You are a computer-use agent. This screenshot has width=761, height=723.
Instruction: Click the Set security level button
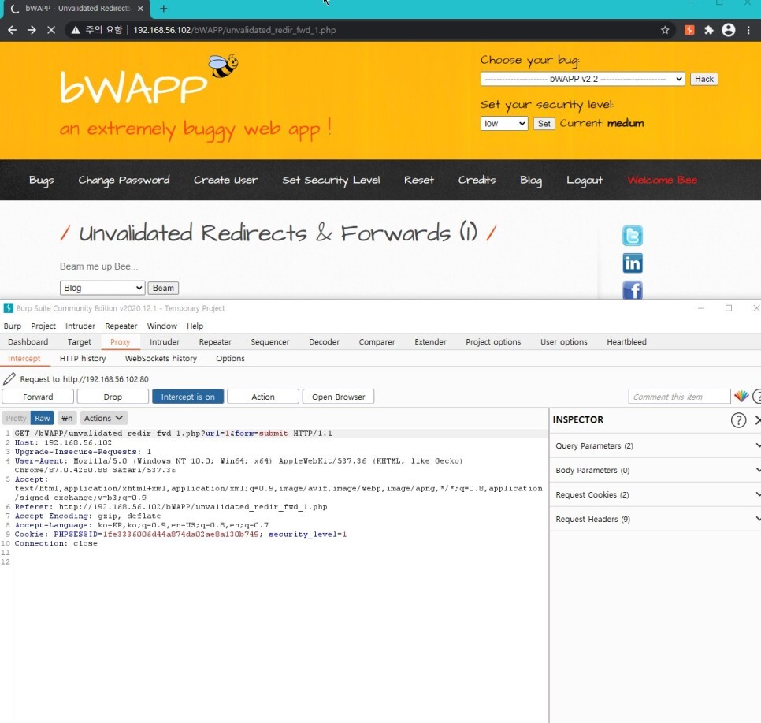tap(544, 124)
